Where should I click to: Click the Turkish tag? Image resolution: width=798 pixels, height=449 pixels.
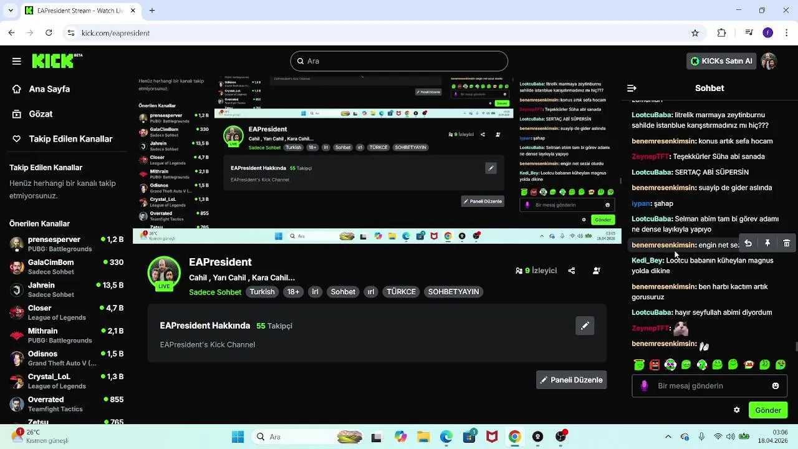click(262, 292)
